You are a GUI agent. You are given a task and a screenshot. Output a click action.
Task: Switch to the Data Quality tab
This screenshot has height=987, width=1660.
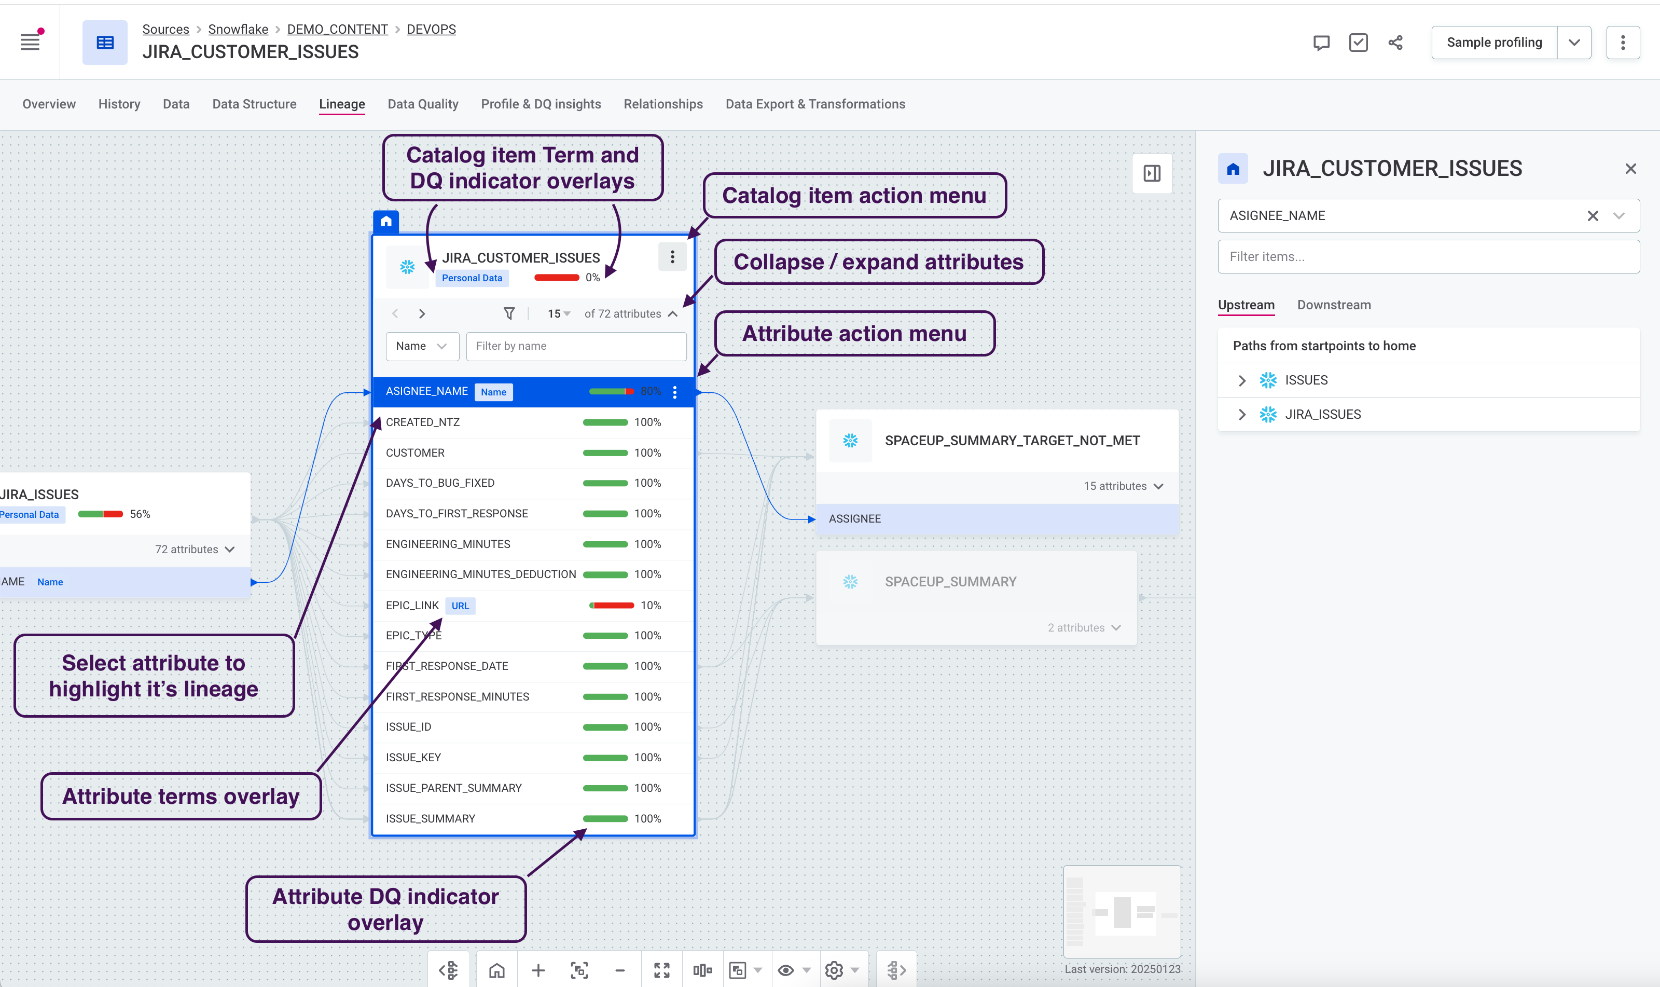pyautogui.click(x=423, y=104)
